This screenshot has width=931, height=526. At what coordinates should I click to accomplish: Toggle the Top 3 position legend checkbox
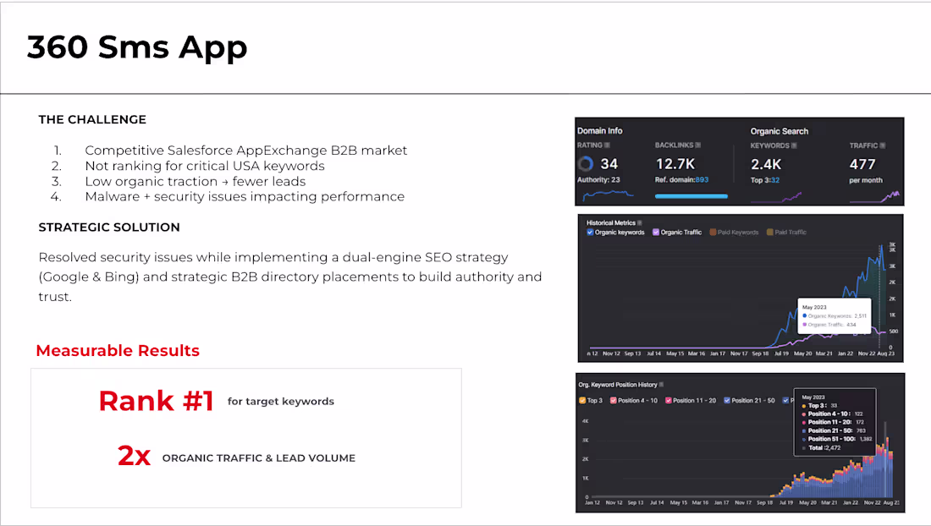tap(582, 401)
